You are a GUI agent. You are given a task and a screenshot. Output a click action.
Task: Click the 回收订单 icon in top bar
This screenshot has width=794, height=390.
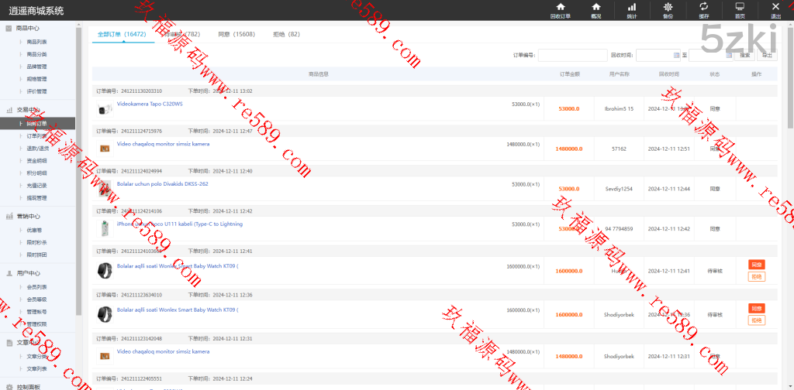click(560, 10)
